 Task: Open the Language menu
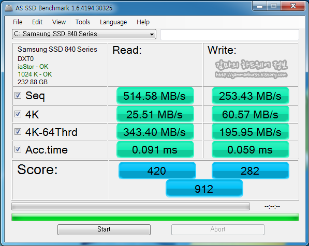(113, 22)
